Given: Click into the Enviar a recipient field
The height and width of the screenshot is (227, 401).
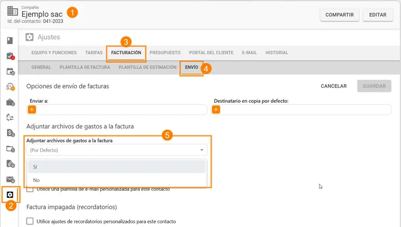Looking at the screenshot, I should point(117,110).
